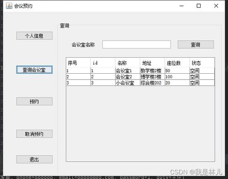The width and height of the screenshot is (228, 179).
Task: Click the Java icon in title bar
Action: [9, 6]
